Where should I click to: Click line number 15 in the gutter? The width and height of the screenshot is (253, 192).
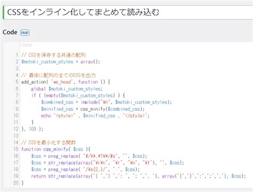[x=16, y=149]
